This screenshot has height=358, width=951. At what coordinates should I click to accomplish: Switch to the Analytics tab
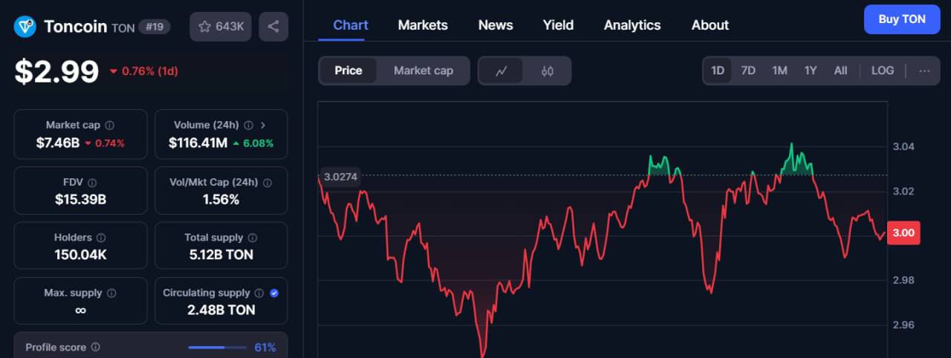click(632, 25)
